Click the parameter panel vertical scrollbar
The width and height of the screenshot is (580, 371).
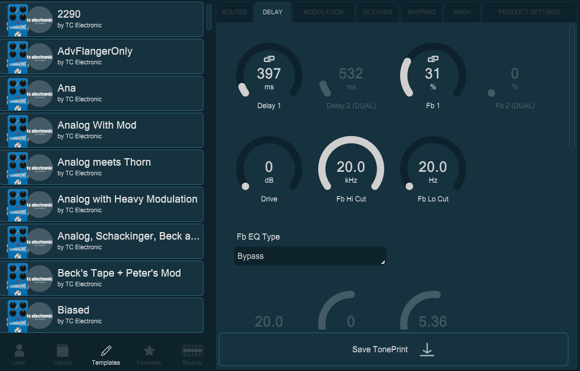point(572,87)
